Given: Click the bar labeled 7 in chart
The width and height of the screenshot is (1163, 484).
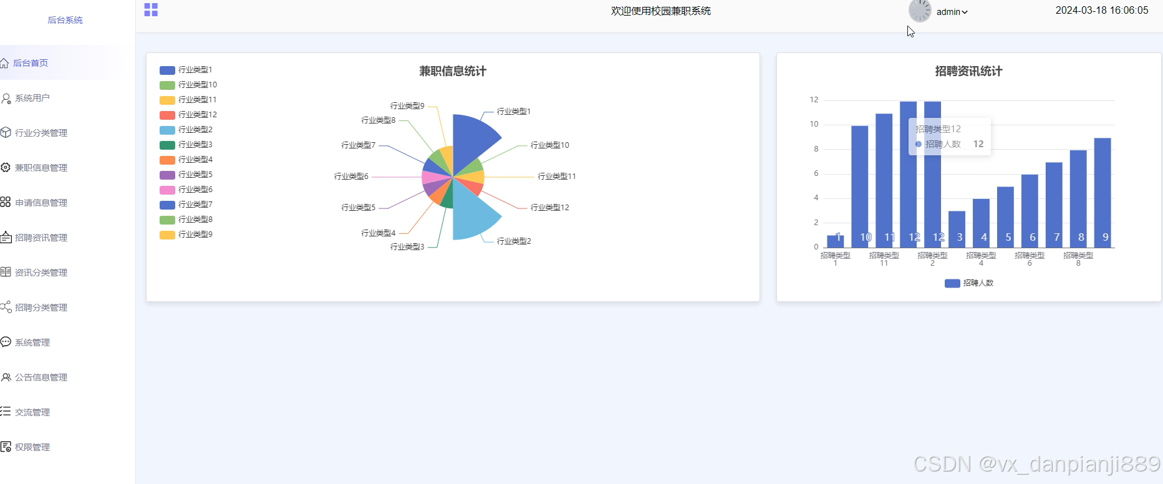Looking at the screenshot, I should (1054, 205).
